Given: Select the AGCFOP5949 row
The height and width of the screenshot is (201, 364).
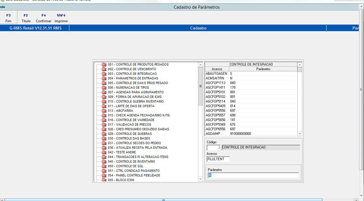Looking at the screenshot, I should coord(251,125).
